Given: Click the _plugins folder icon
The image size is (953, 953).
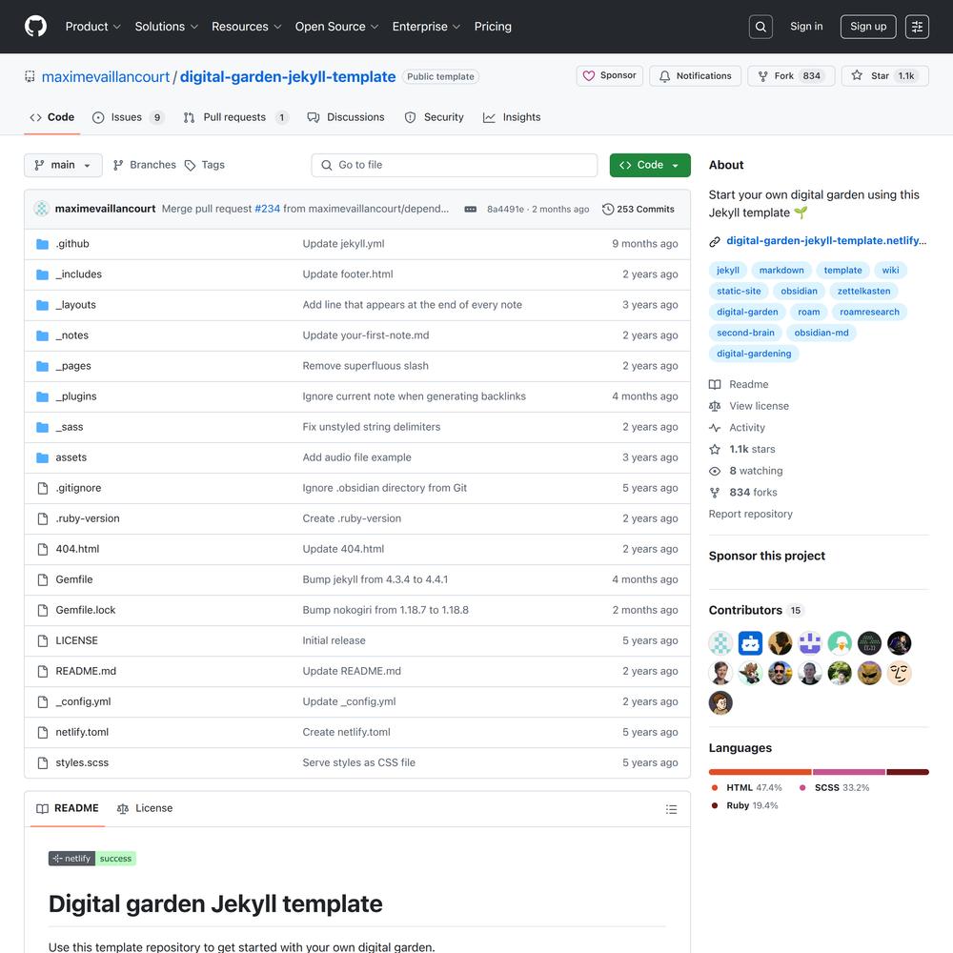Looking at the screenshot, I should click(43, 396).
